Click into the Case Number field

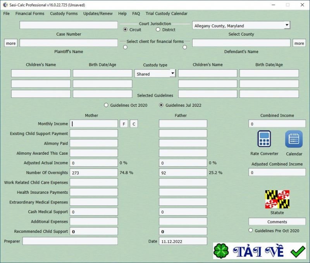point(69,25)
